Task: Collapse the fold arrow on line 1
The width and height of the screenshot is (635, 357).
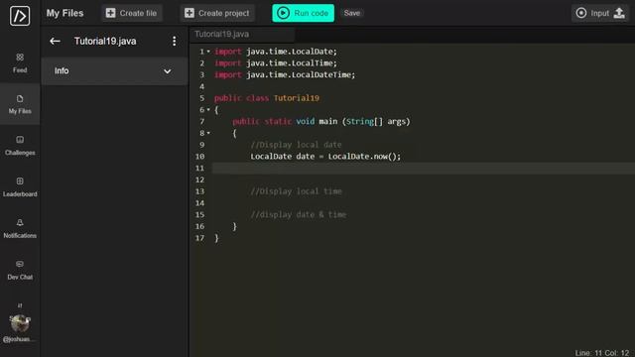Action: [208, 52]
